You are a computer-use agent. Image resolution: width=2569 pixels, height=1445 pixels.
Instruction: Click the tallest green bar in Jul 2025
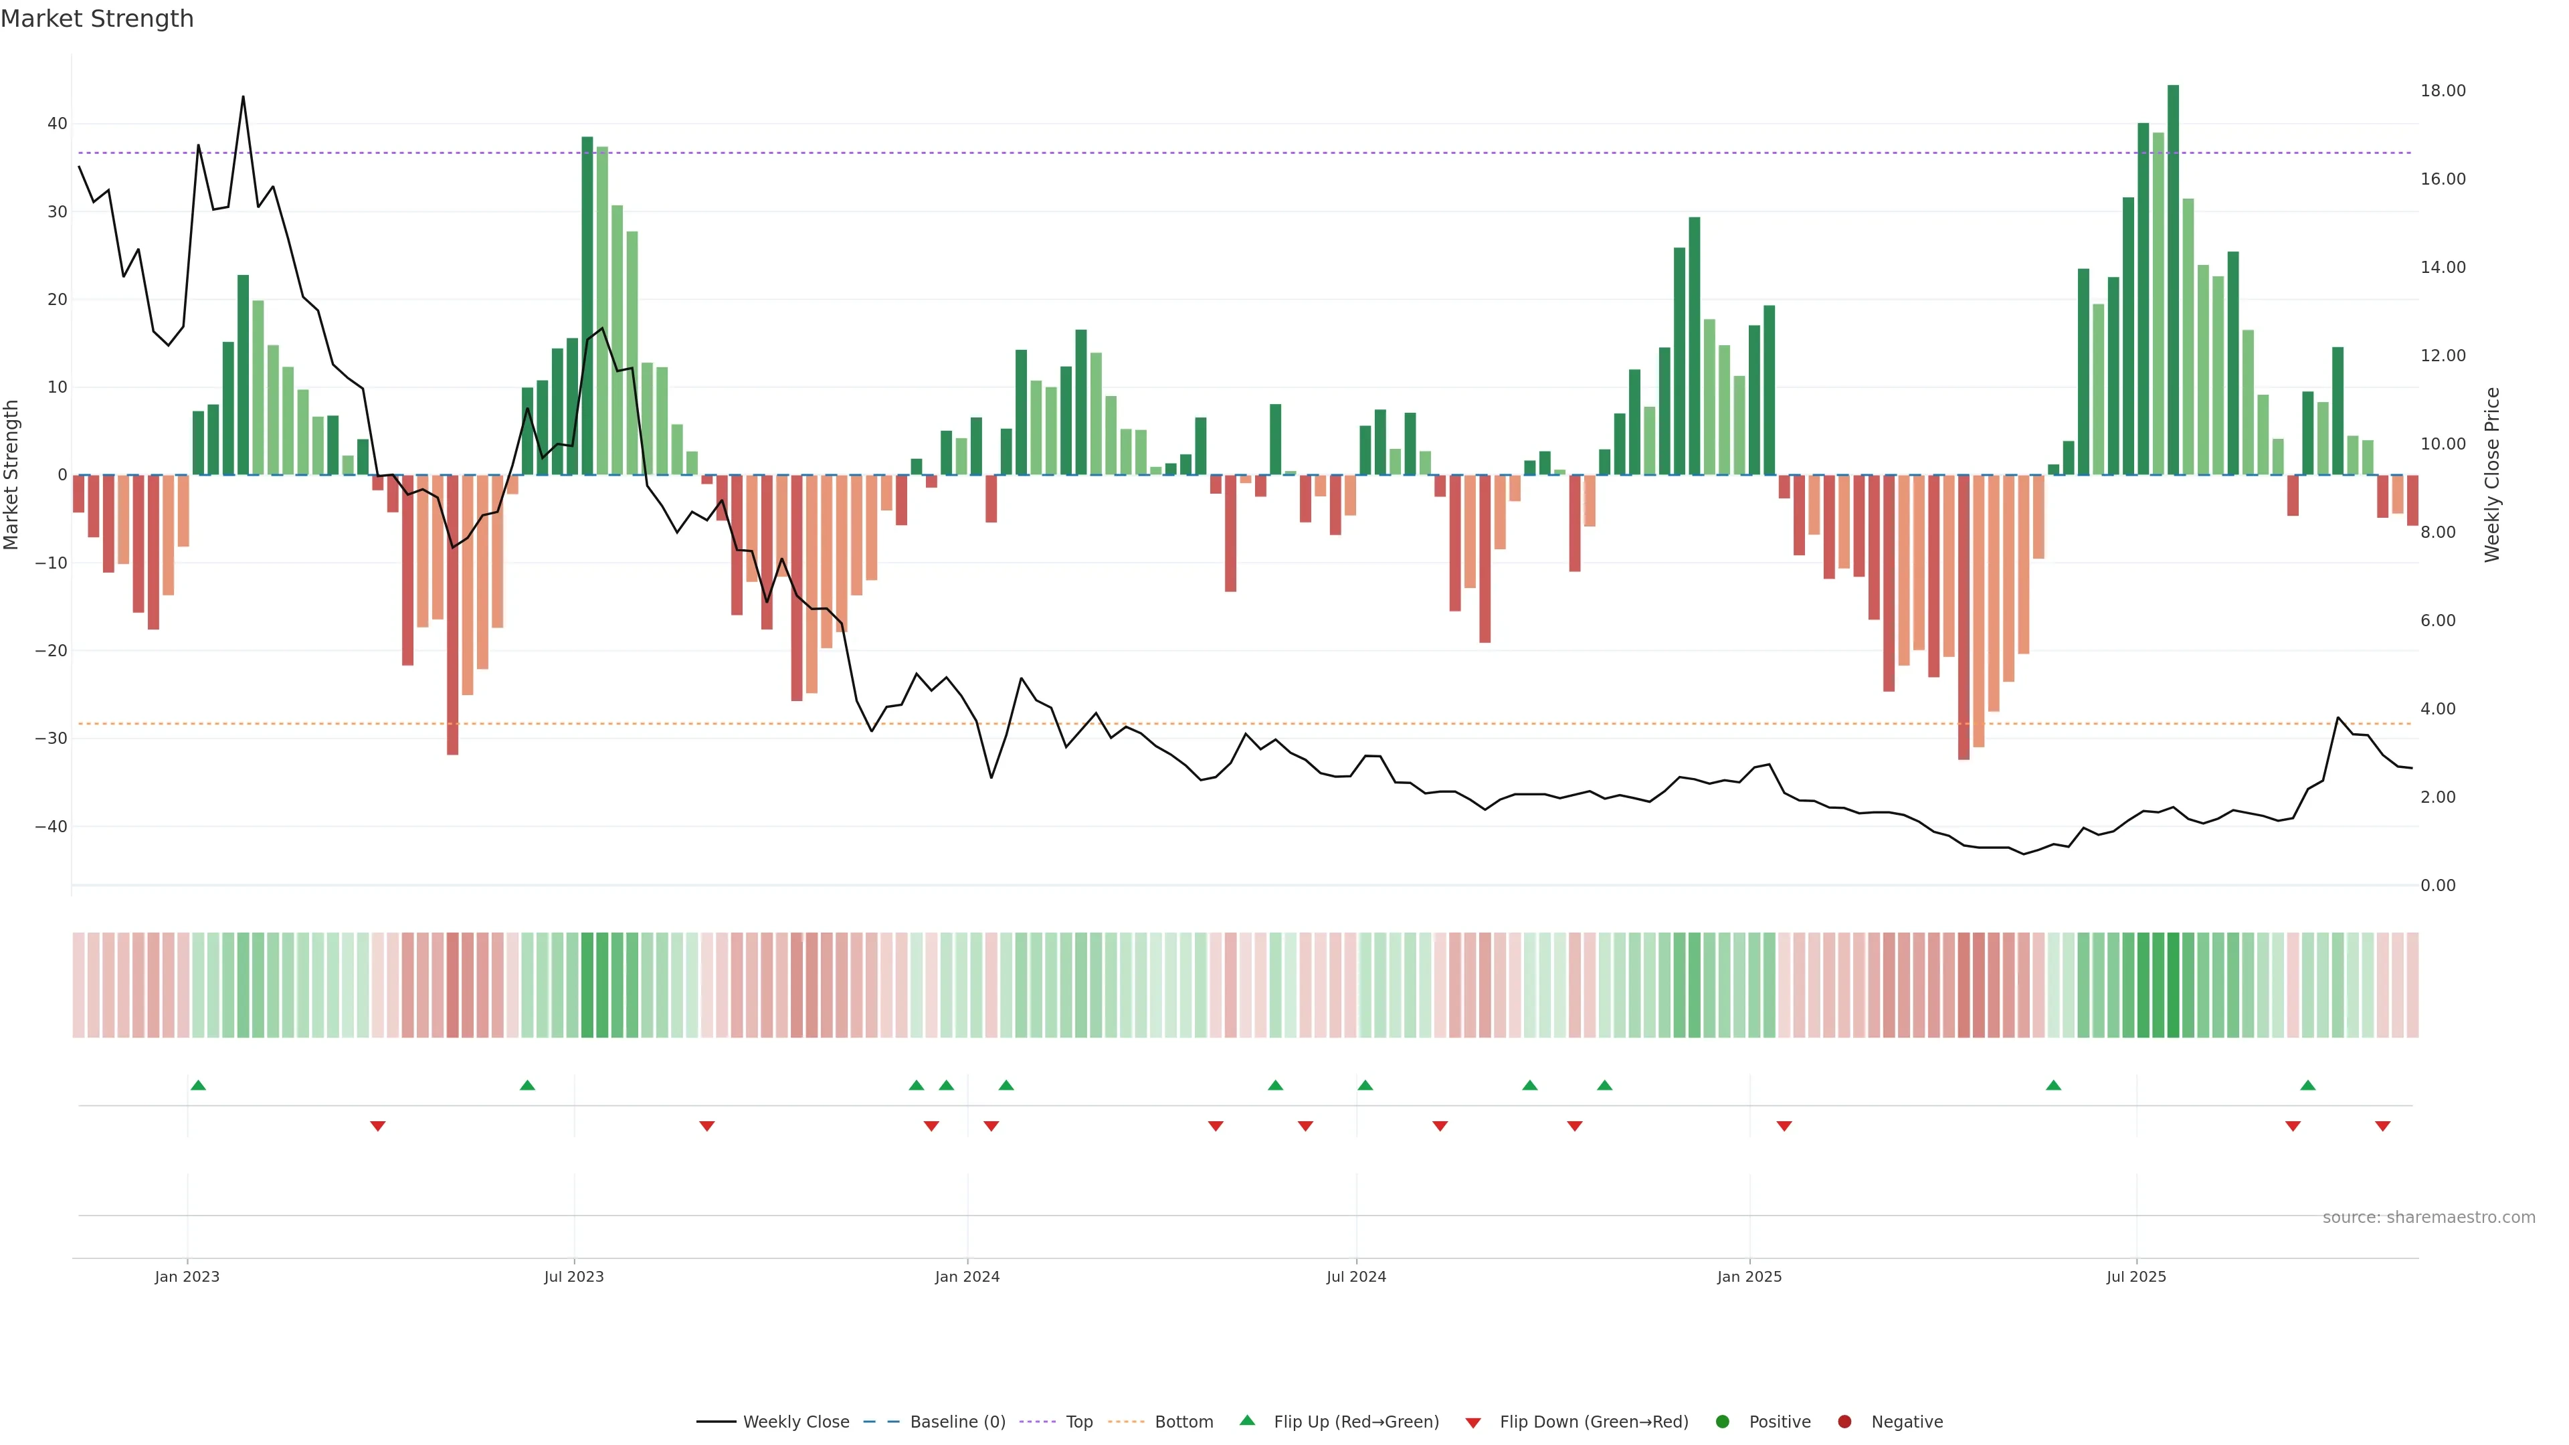coord(2173,279)
